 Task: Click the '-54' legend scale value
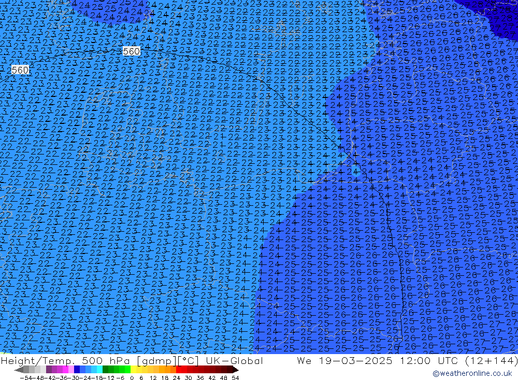(x=26, y=378)
